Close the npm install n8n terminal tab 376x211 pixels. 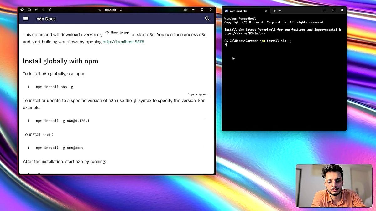tap(266, 11)
